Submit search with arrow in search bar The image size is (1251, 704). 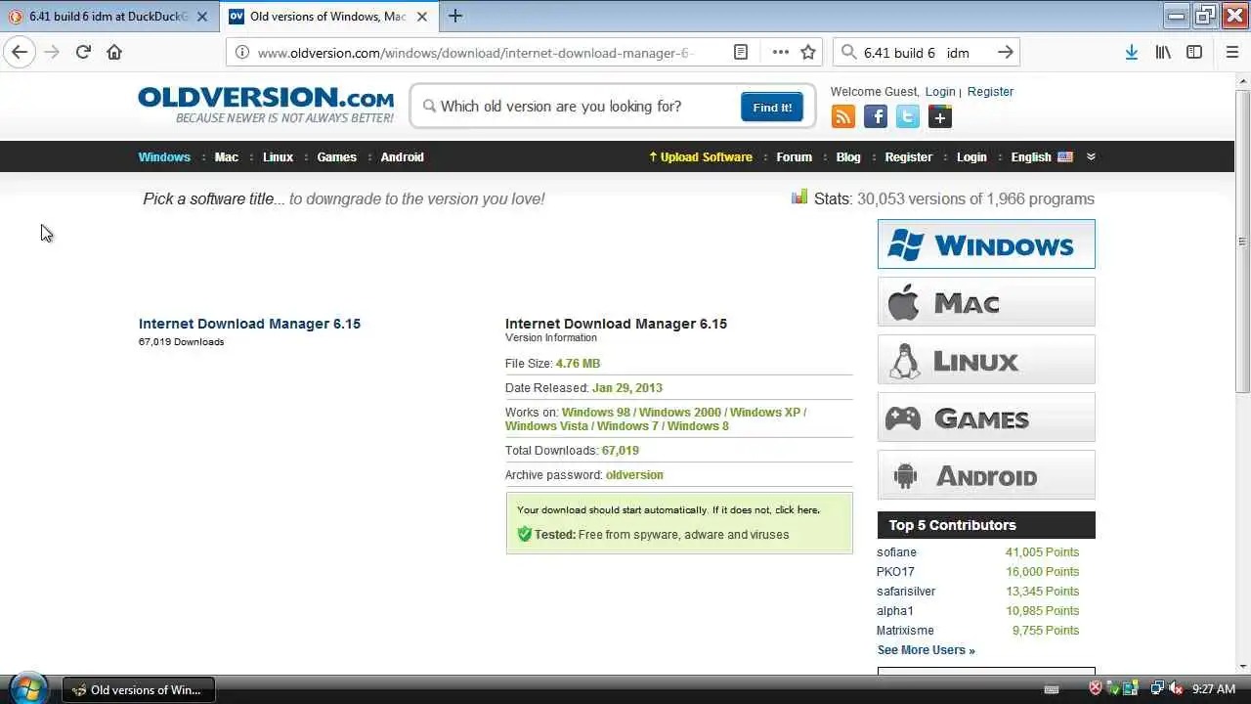1005,53
